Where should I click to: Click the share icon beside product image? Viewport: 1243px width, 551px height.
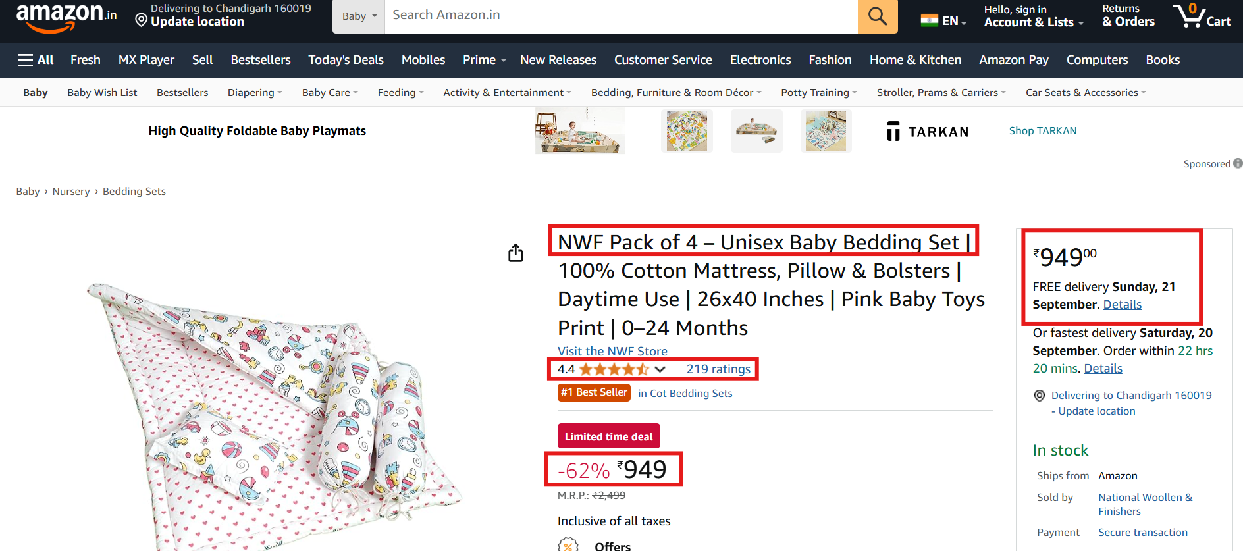point(516,253)
